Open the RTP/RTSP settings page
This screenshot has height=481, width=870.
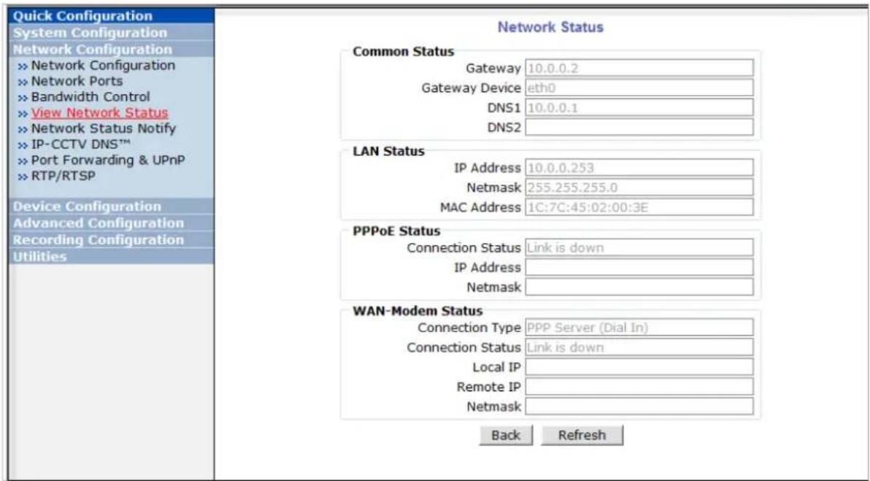(63, 176)
